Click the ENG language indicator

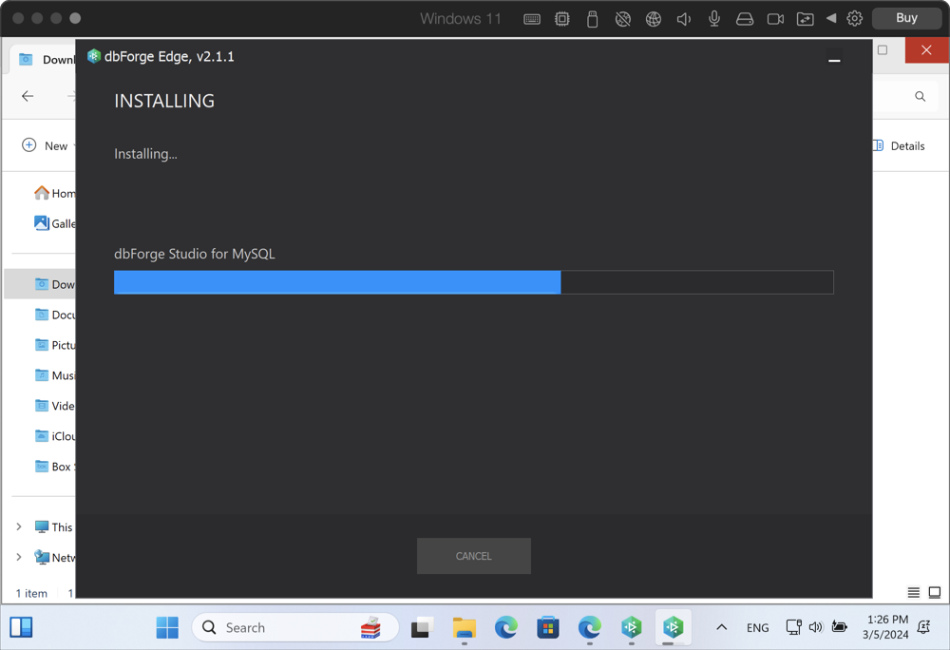(x=757, y=627)
